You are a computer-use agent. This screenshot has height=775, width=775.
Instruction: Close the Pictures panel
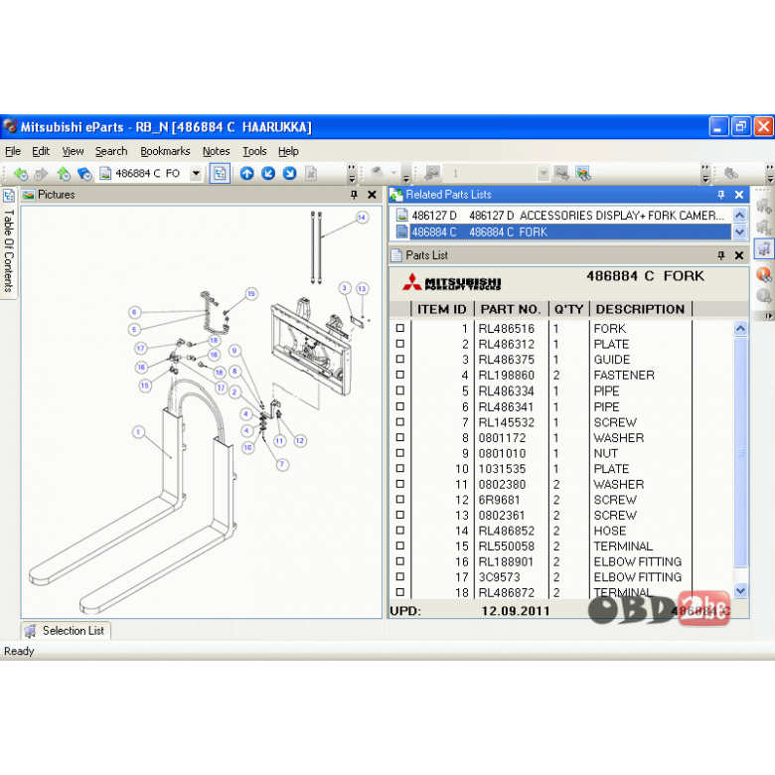point(373,195)
